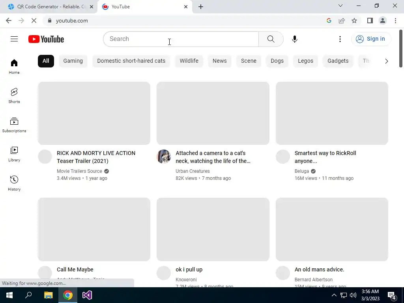This screenshot has width=404, height=303.
Task: Open the Beluga channel link
Action: tap(302, 171)
